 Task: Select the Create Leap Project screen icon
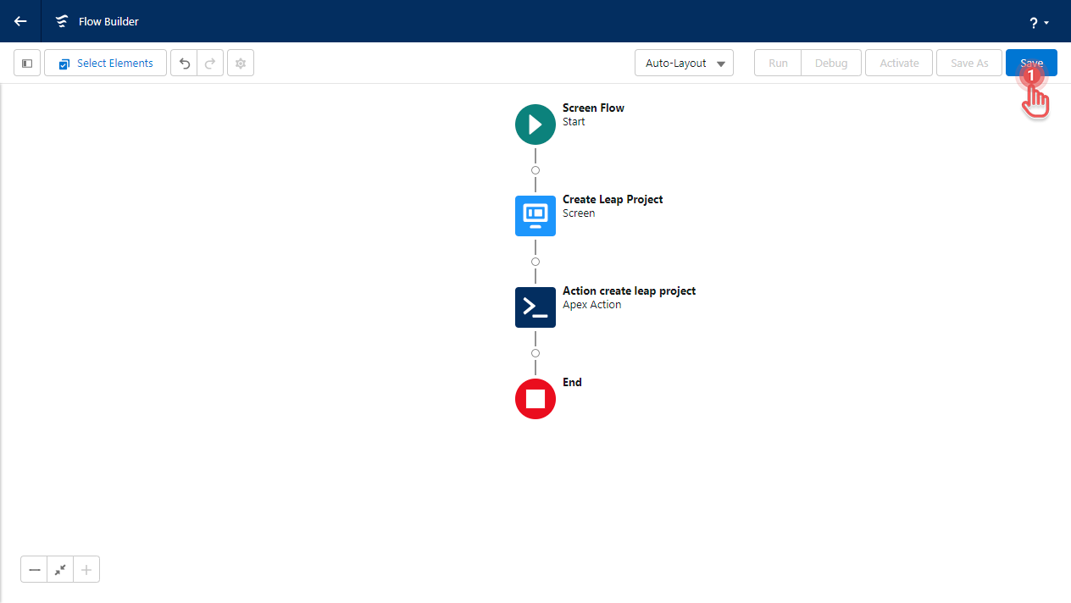coord(535,216)
